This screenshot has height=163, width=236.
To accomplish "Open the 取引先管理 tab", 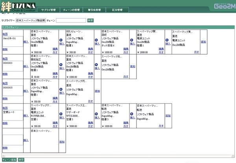I will 94,10.
